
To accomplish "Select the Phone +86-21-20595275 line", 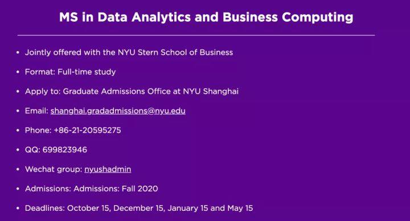I will tap(73, 130).
